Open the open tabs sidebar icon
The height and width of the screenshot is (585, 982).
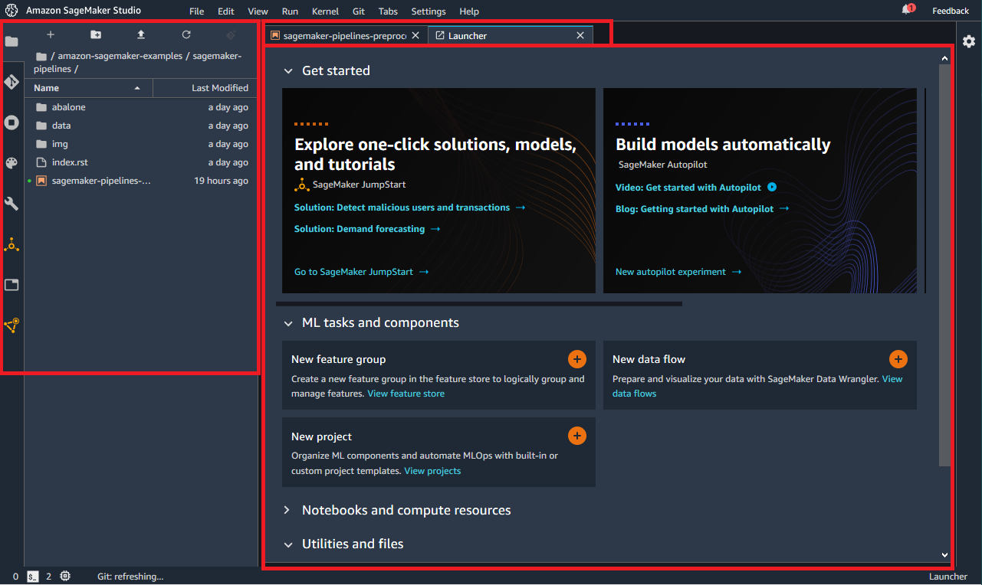pyautogui.click(x=11, y=285)
